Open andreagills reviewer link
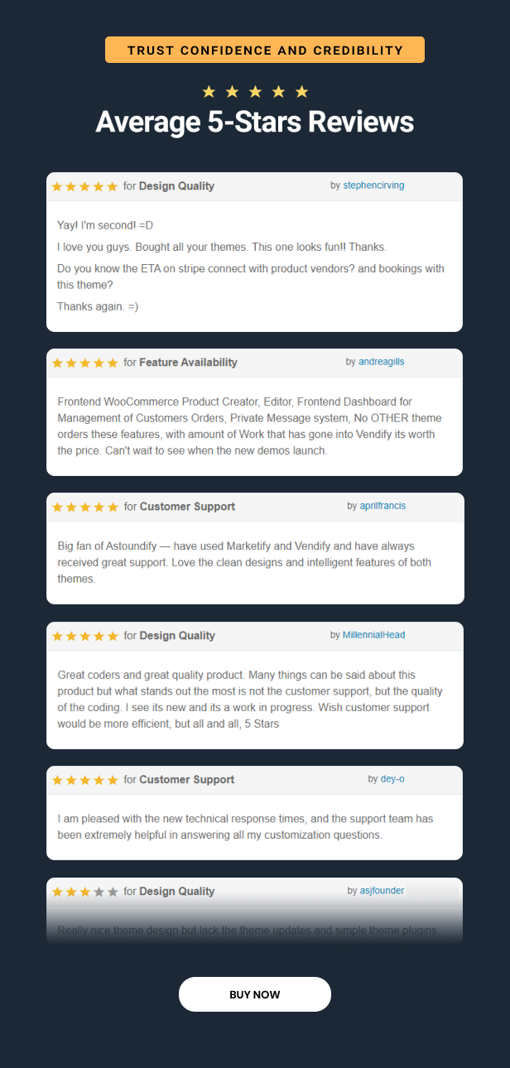 pos(382,362)
